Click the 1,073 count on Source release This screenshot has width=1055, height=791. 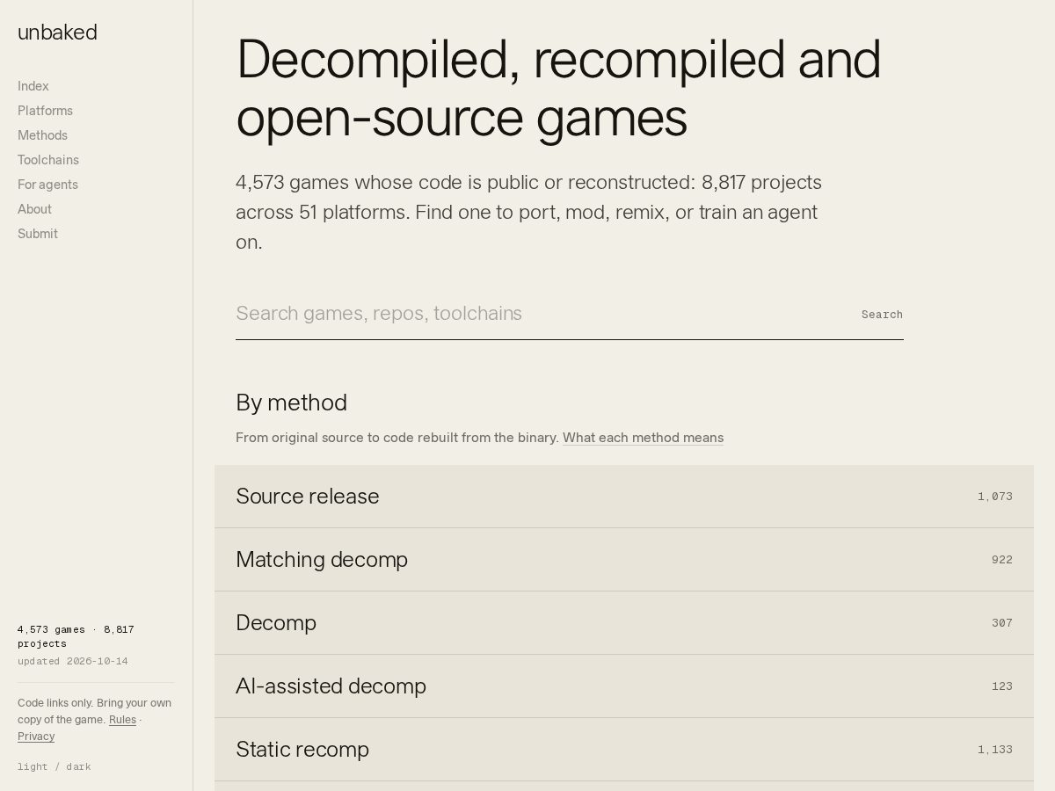tap(995, 497)
